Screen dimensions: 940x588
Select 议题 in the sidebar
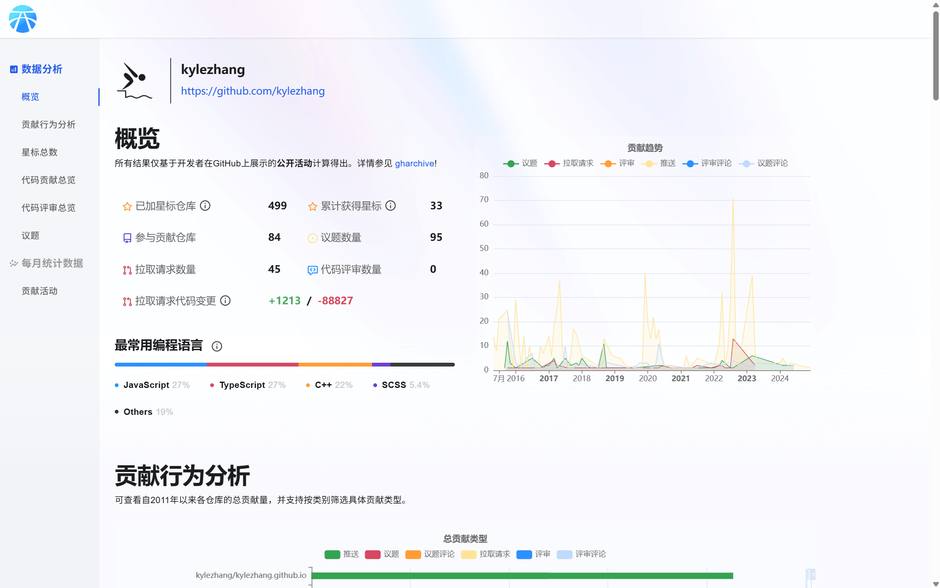pos(30,236)
